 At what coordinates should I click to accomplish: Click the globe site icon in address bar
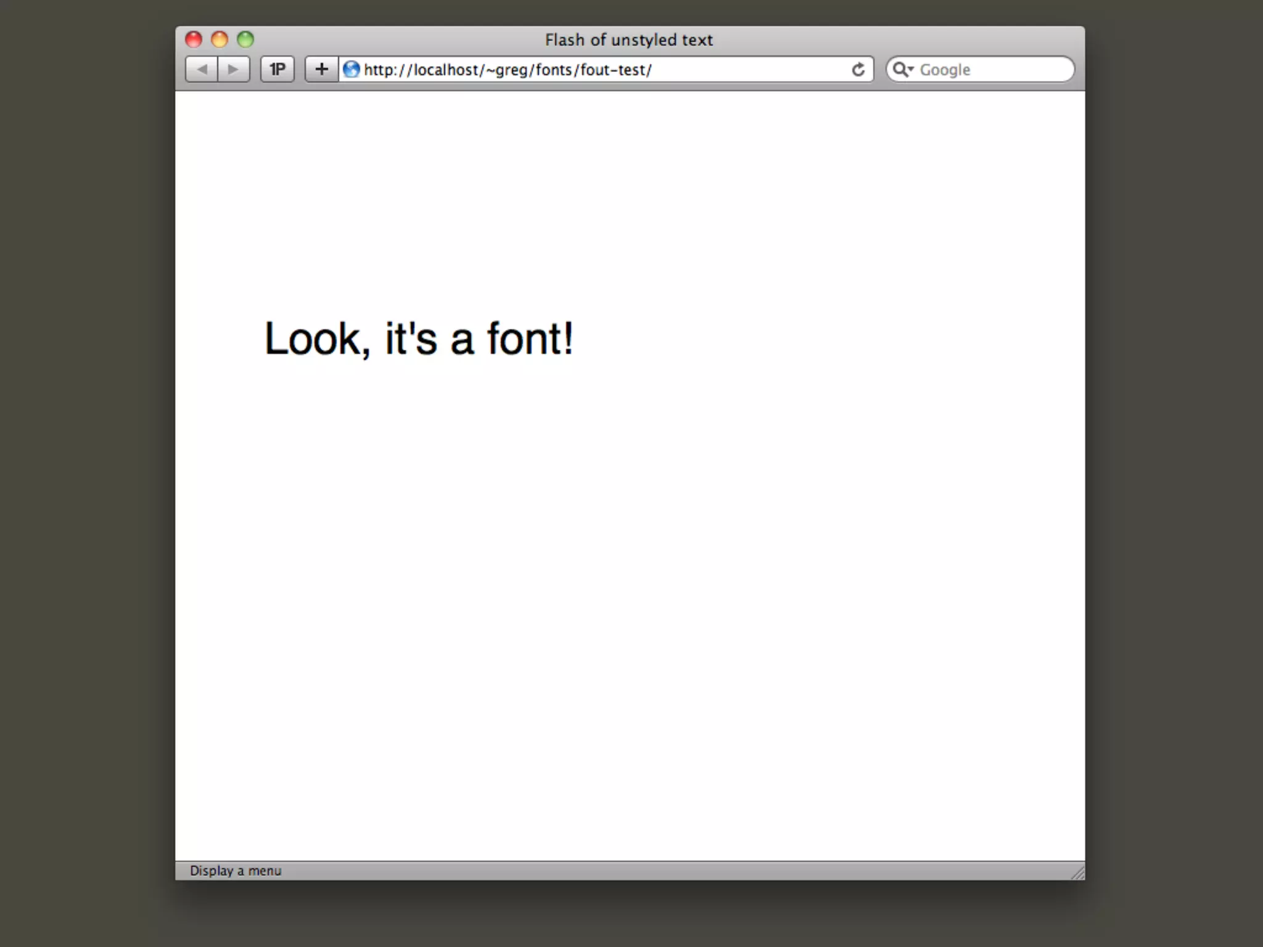tap(352, 69)
